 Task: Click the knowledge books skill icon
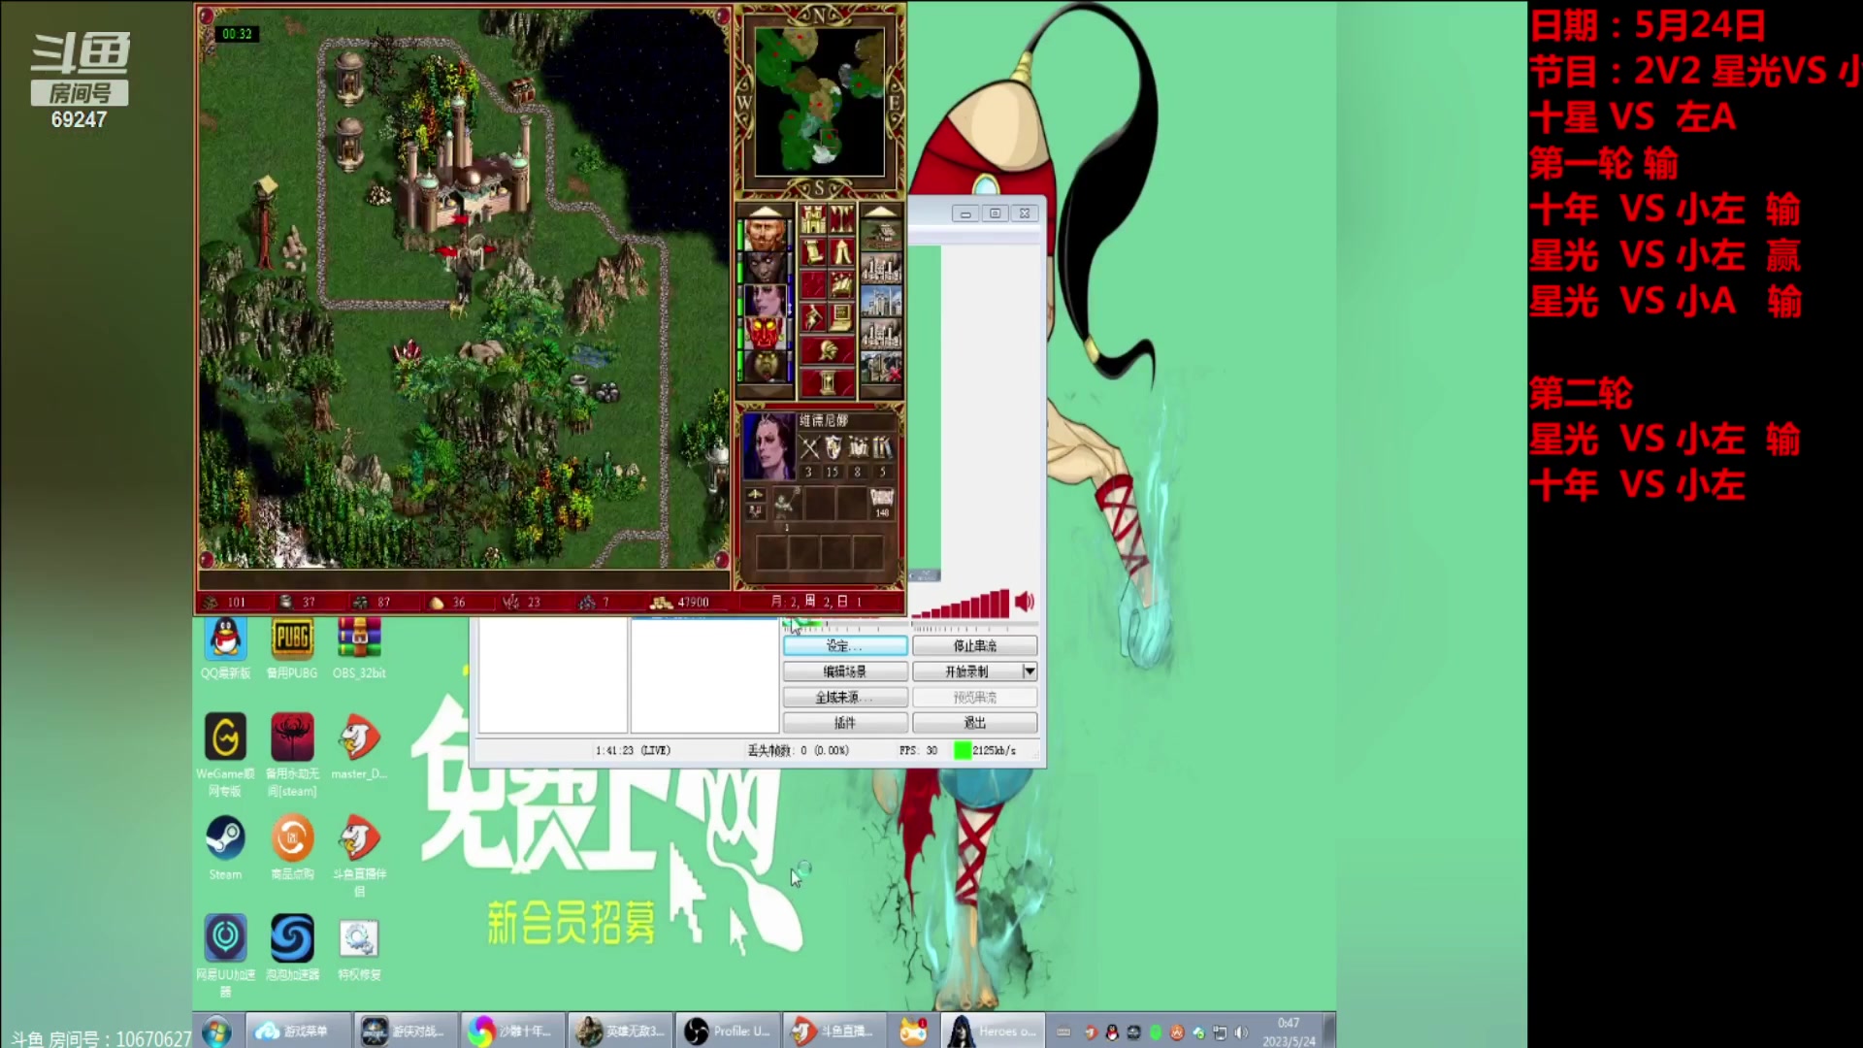882,447
